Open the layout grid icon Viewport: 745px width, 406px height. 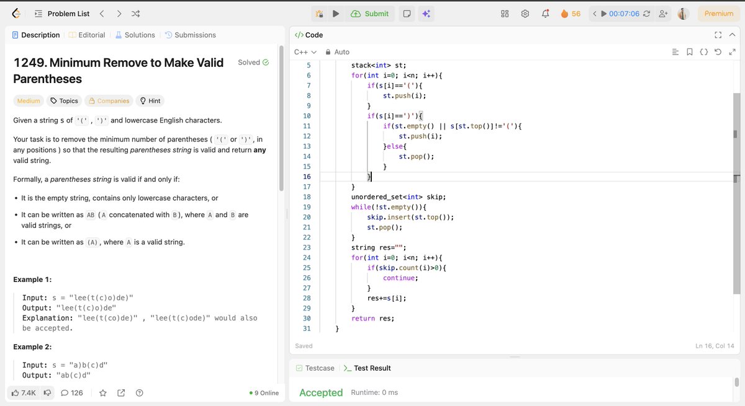pos(505,14)
